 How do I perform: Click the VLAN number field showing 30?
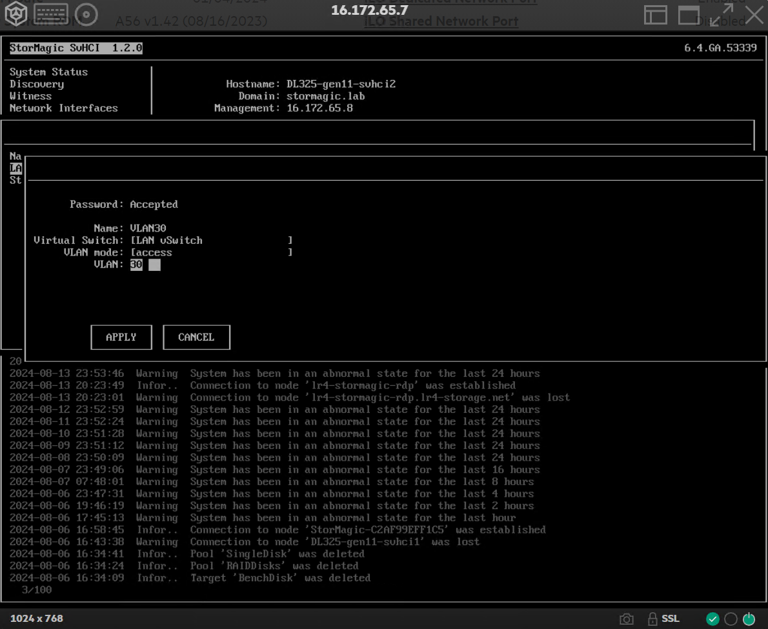[145, 265]
